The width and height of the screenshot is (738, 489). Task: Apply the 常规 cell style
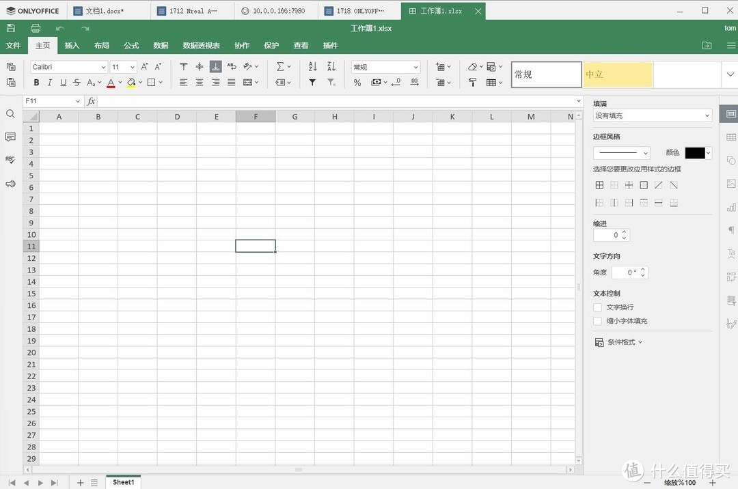click(547, 74)
